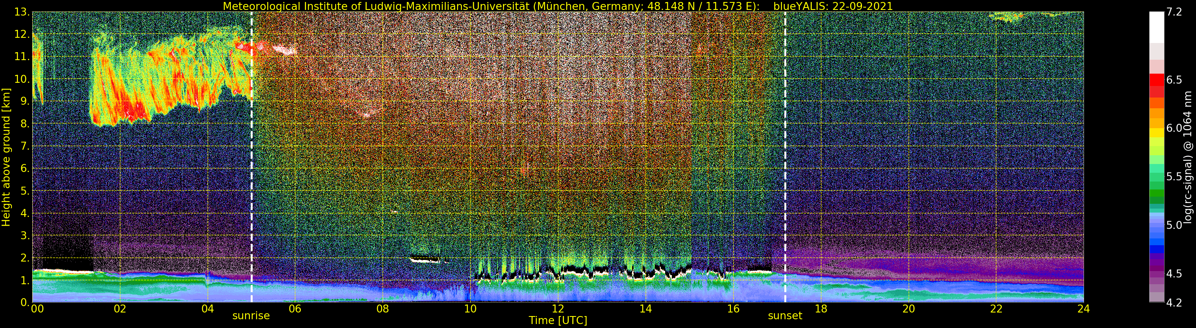Click the colorbar value '7.2'
1196x328 pixels.
pyautogui.click(x=1174, y=12)
